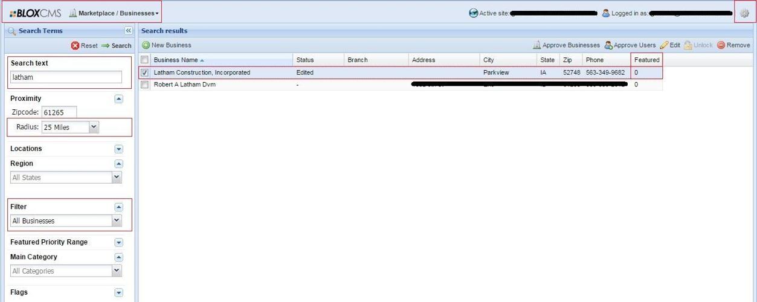Viewport: 757px width, 302px height.
Task: Sort by Phone column header
Action: (x=606, y=60)
